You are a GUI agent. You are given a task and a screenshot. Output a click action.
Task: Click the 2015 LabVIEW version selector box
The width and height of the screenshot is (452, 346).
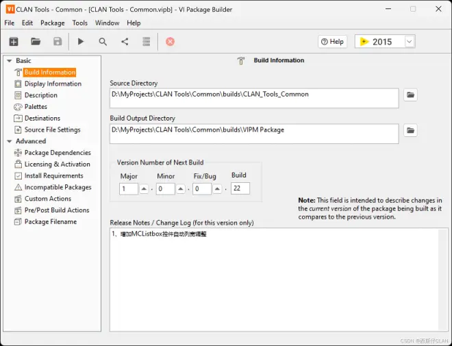tap(385, 42)
